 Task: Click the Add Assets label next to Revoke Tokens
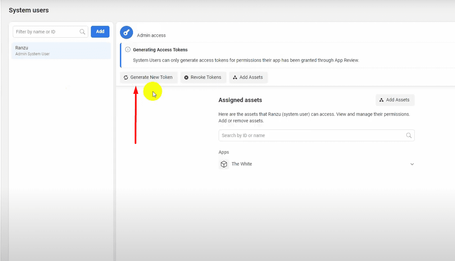pos(251,78)
